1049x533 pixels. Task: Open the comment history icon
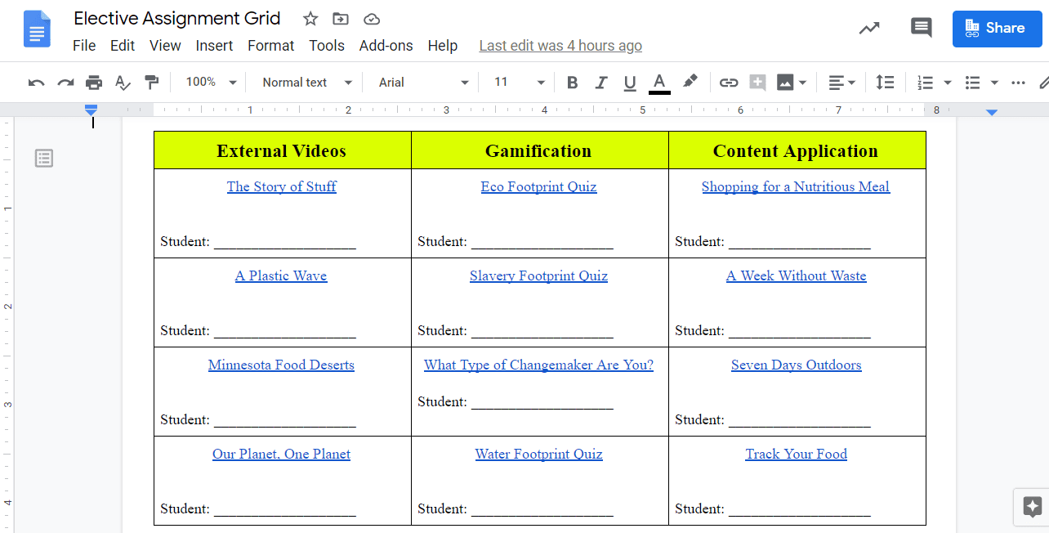(921, 28)
